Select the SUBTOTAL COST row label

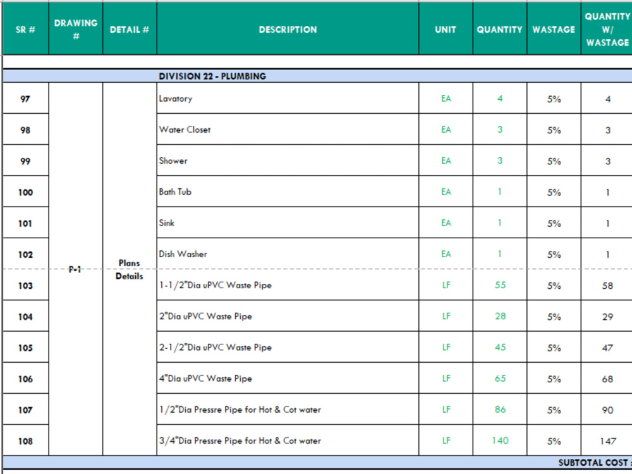tap(594, 463)
